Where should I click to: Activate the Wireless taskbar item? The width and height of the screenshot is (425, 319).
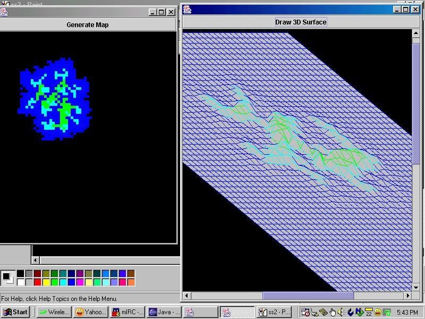point(54,312)
